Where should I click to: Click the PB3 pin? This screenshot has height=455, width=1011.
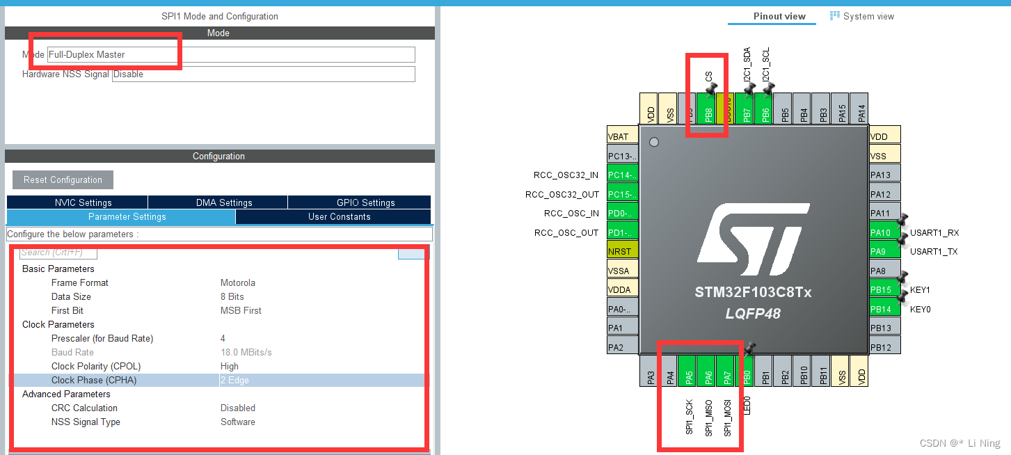point(822,109)
